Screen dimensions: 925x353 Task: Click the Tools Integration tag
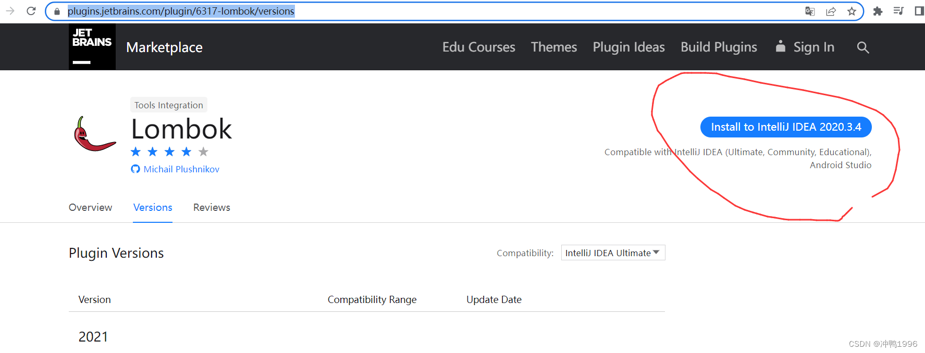click(x=169, y=105)
